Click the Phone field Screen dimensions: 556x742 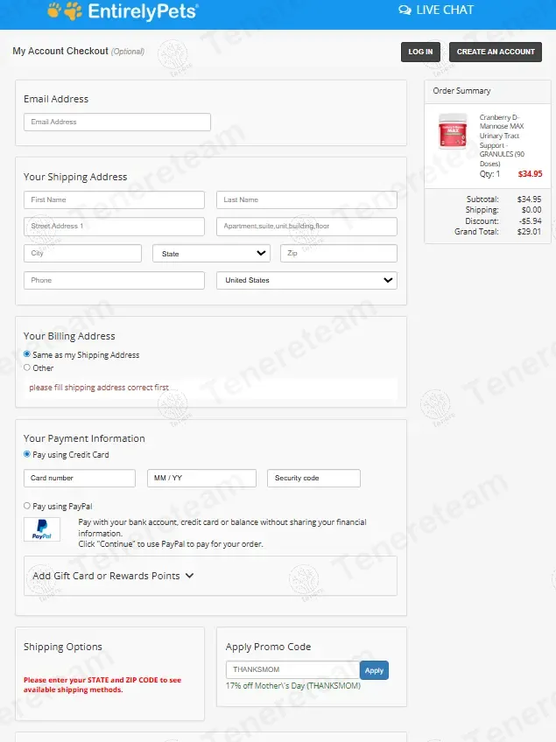click(114, 280)
